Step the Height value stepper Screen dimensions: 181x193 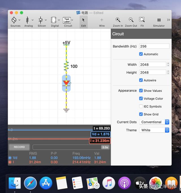pos(168,72)
